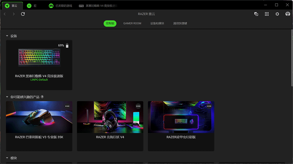
Task: Click the Razer logo icon in 雷云 tab
Action: pos(7,6)
